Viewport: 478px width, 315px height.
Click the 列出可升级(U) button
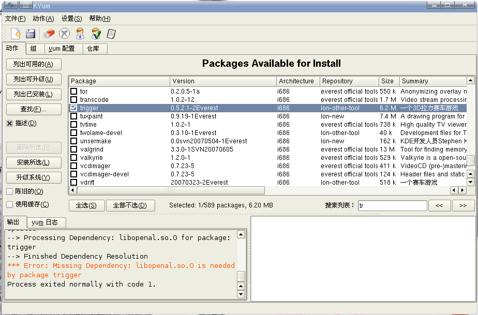[x=34, y=79]
